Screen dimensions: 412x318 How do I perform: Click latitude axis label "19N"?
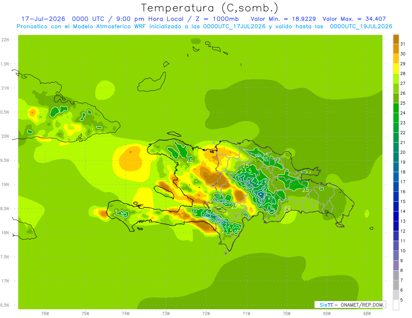[6, 185]
